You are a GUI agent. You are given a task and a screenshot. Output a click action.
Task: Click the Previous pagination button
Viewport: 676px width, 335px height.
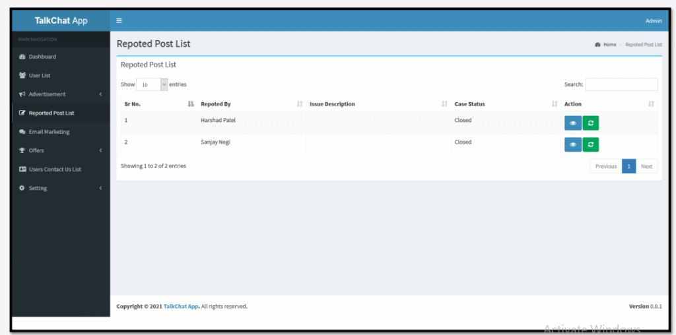[605, 166]
